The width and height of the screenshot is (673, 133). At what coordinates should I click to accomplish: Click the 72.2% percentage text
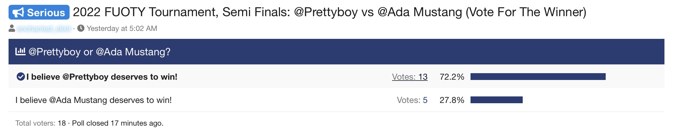452,77
